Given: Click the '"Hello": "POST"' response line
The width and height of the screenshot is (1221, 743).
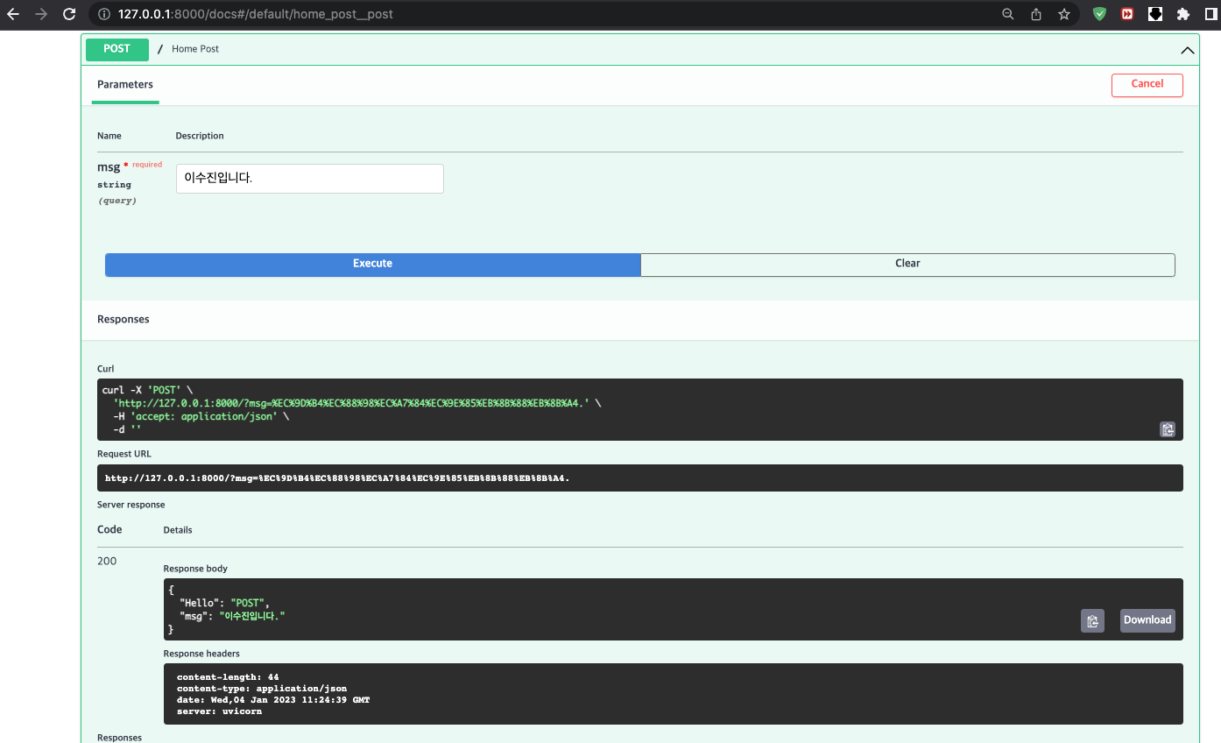Looking at the screenshot, I should coord(225,603).
